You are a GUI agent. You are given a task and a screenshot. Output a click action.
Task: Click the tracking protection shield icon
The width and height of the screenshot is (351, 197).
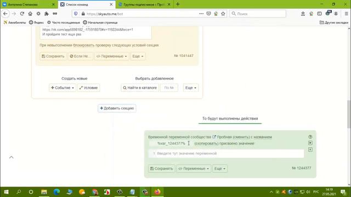pos(76,14)
